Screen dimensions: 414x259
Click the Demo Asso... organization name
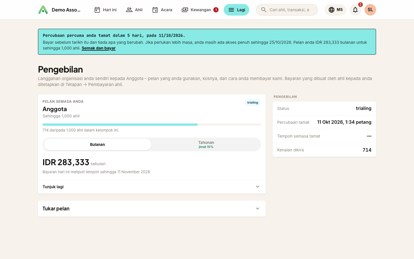click(x=66, y=10)
